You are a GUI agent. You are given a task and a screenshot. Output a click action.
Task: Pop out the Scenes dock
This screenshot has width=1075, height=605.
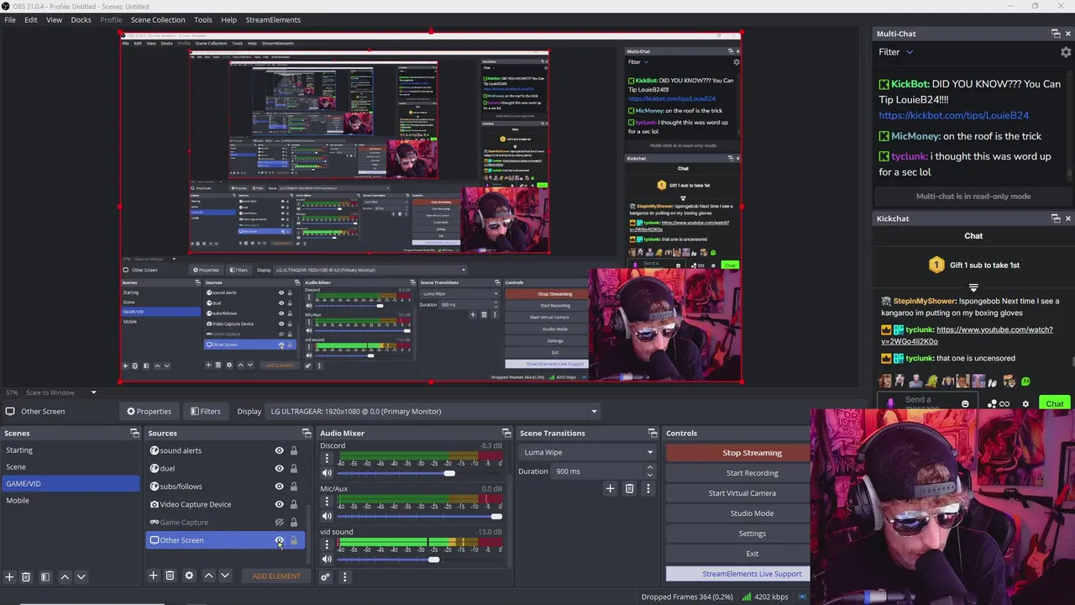(x=134, y=433)
